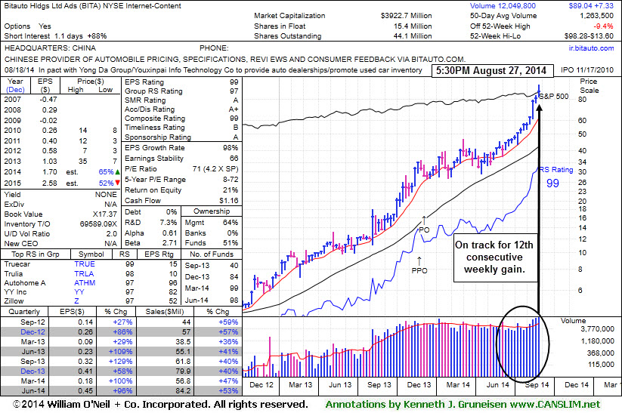Click the Jun 14 date axis label
The height and width of the screenshot is (413, 622).
[498, 385]
